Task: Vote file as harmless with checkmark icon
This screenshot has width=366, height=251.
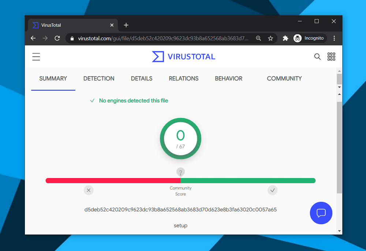Action: tap(272, 190)
